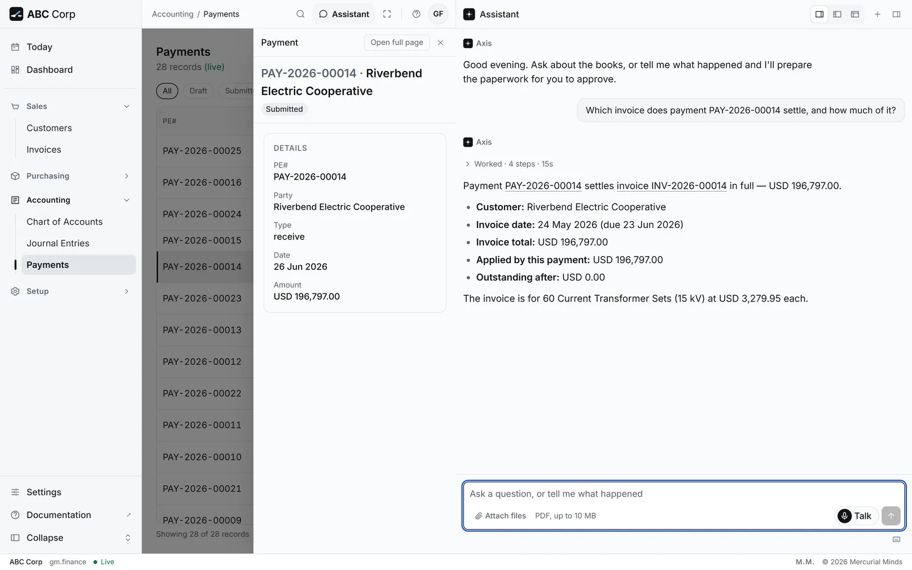Select the top-panel layout icon
Image resolution: width=912 pixels, height=570 pixels.
pos(855,14)
